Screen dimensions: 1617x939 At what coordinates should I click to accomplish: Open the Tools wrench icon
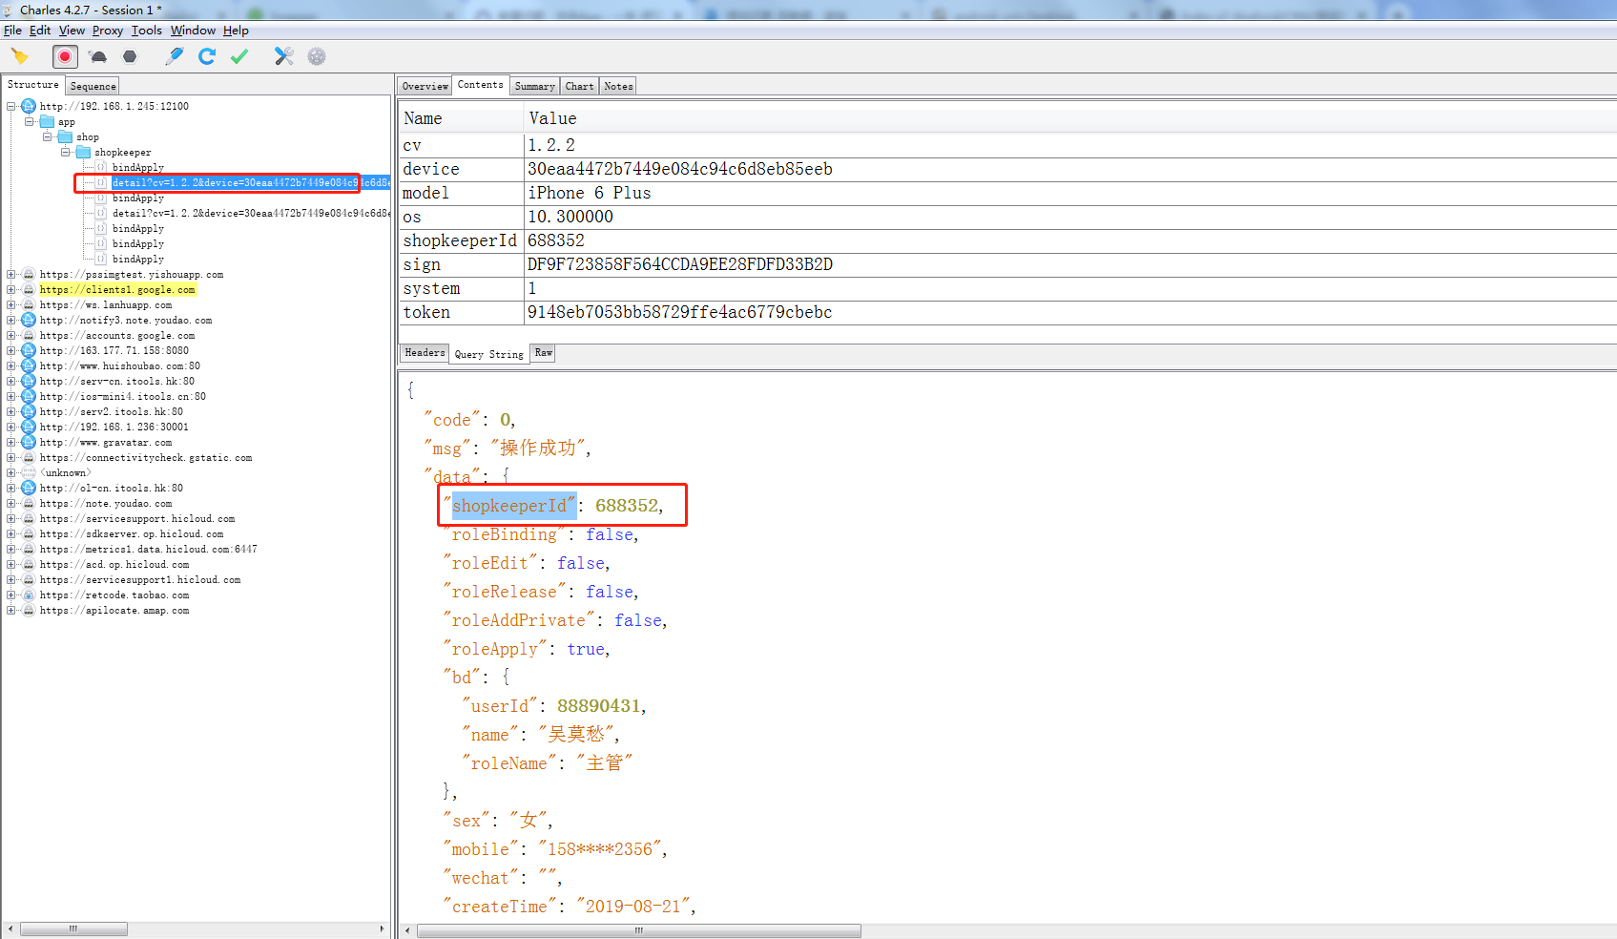[x=284, y=56]
